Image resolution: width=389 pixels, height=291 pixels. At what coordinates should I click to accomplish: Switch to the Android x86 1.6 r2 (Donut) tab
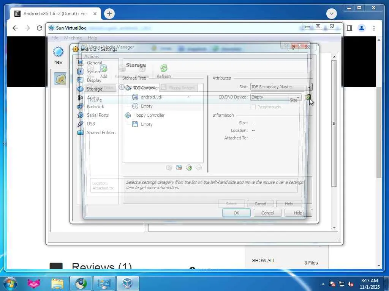pyautogui.click(x=55, y=14)
